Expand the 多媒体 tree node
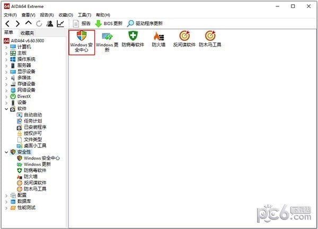This screenshot has width=318, height=229. (x=6, y=78)
